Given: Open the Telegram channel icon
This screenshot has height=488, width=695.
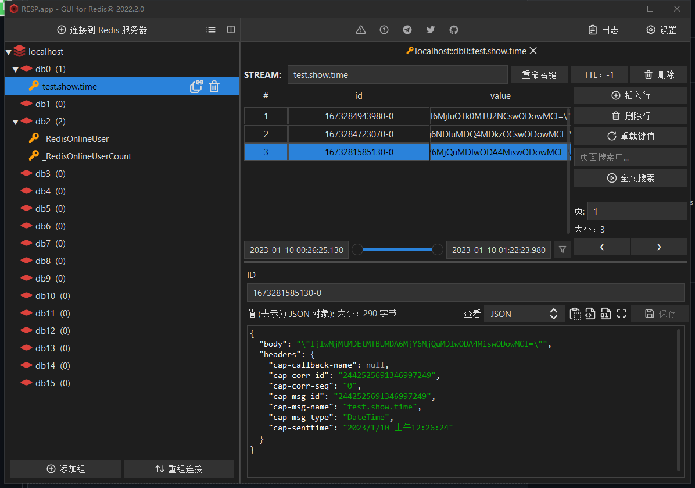Looking at the screenshot, I should point(407,30).
